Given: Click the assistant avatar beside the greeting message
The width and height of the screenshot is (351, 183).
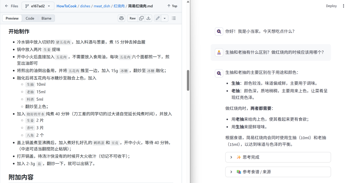Looking at the screenshot, I should pos(219,32).
